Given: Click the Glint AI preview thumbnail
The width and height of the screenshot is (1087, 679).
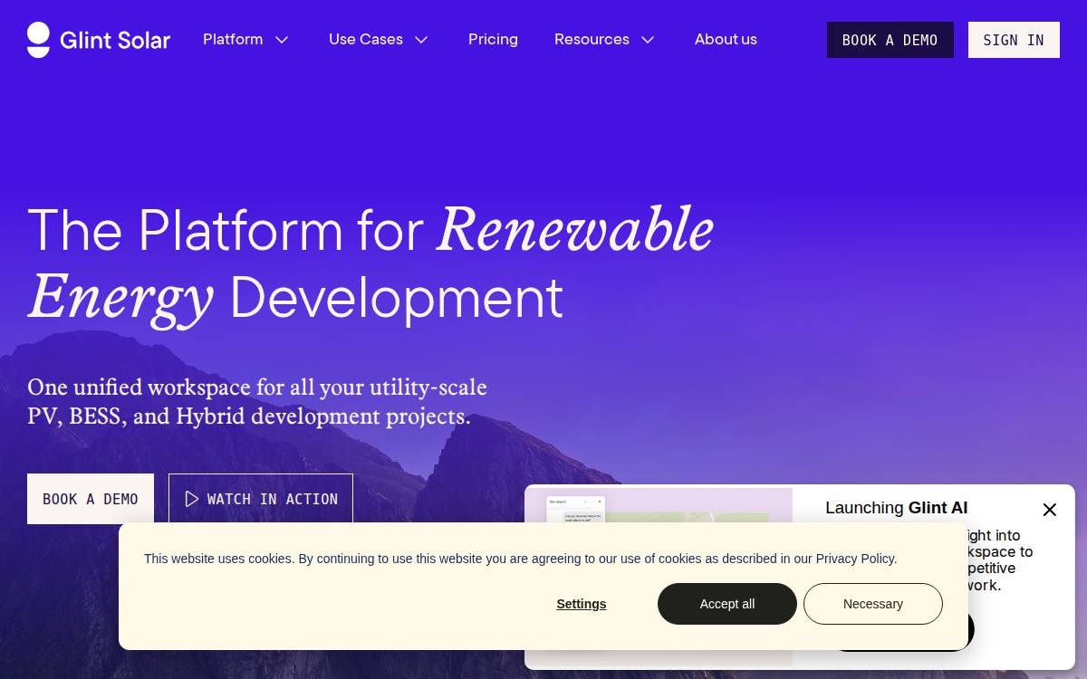Looking at the screenshot, I should click(x=659, y=505).
